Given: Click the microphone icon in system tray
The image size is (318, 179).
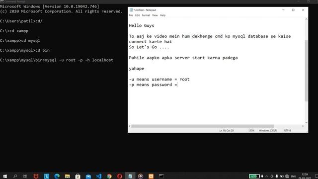Looking at the screenshot, I should coord(277,177).
